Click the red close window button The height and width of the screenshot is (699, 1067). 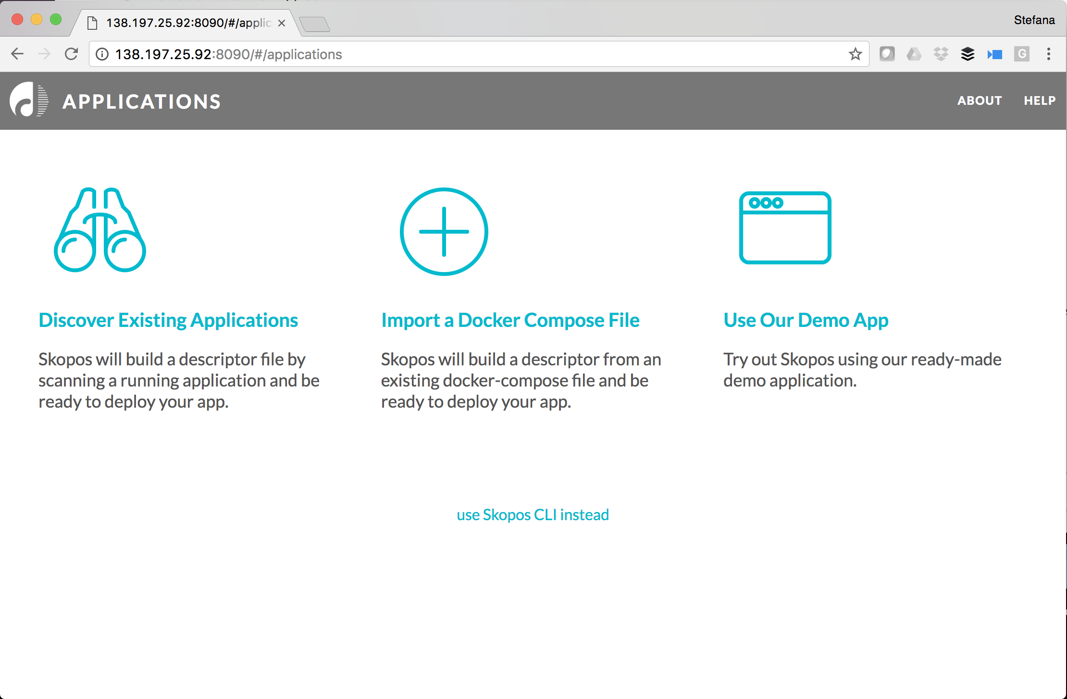[17, 19]
